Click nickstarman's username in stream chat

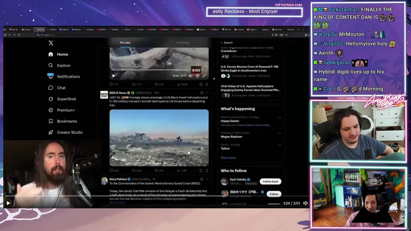point(343,10)
